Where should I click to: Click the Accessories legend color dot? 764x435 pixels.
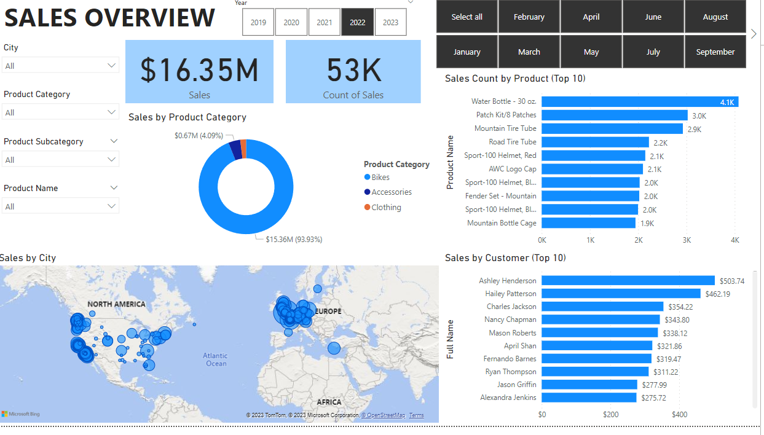[368, 192]
